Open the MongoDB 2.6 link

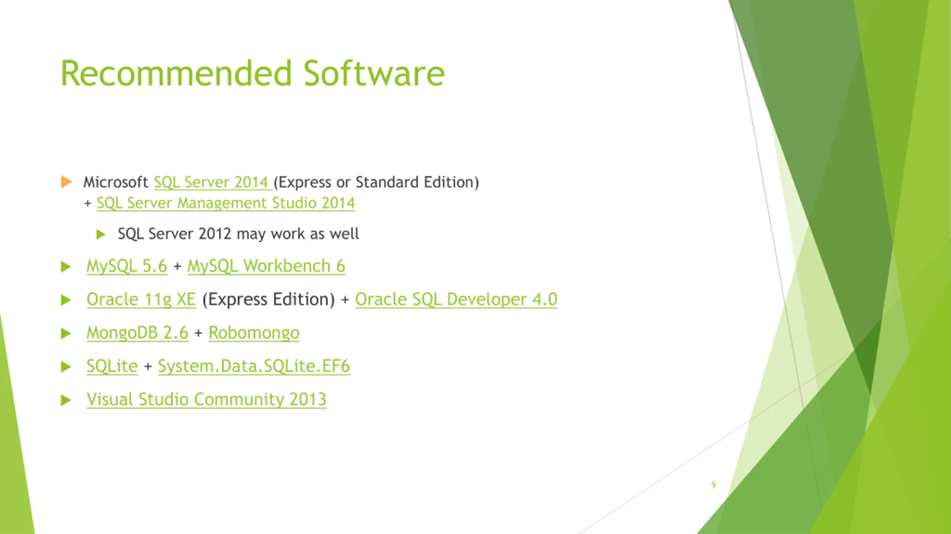(x=137, y=333)
